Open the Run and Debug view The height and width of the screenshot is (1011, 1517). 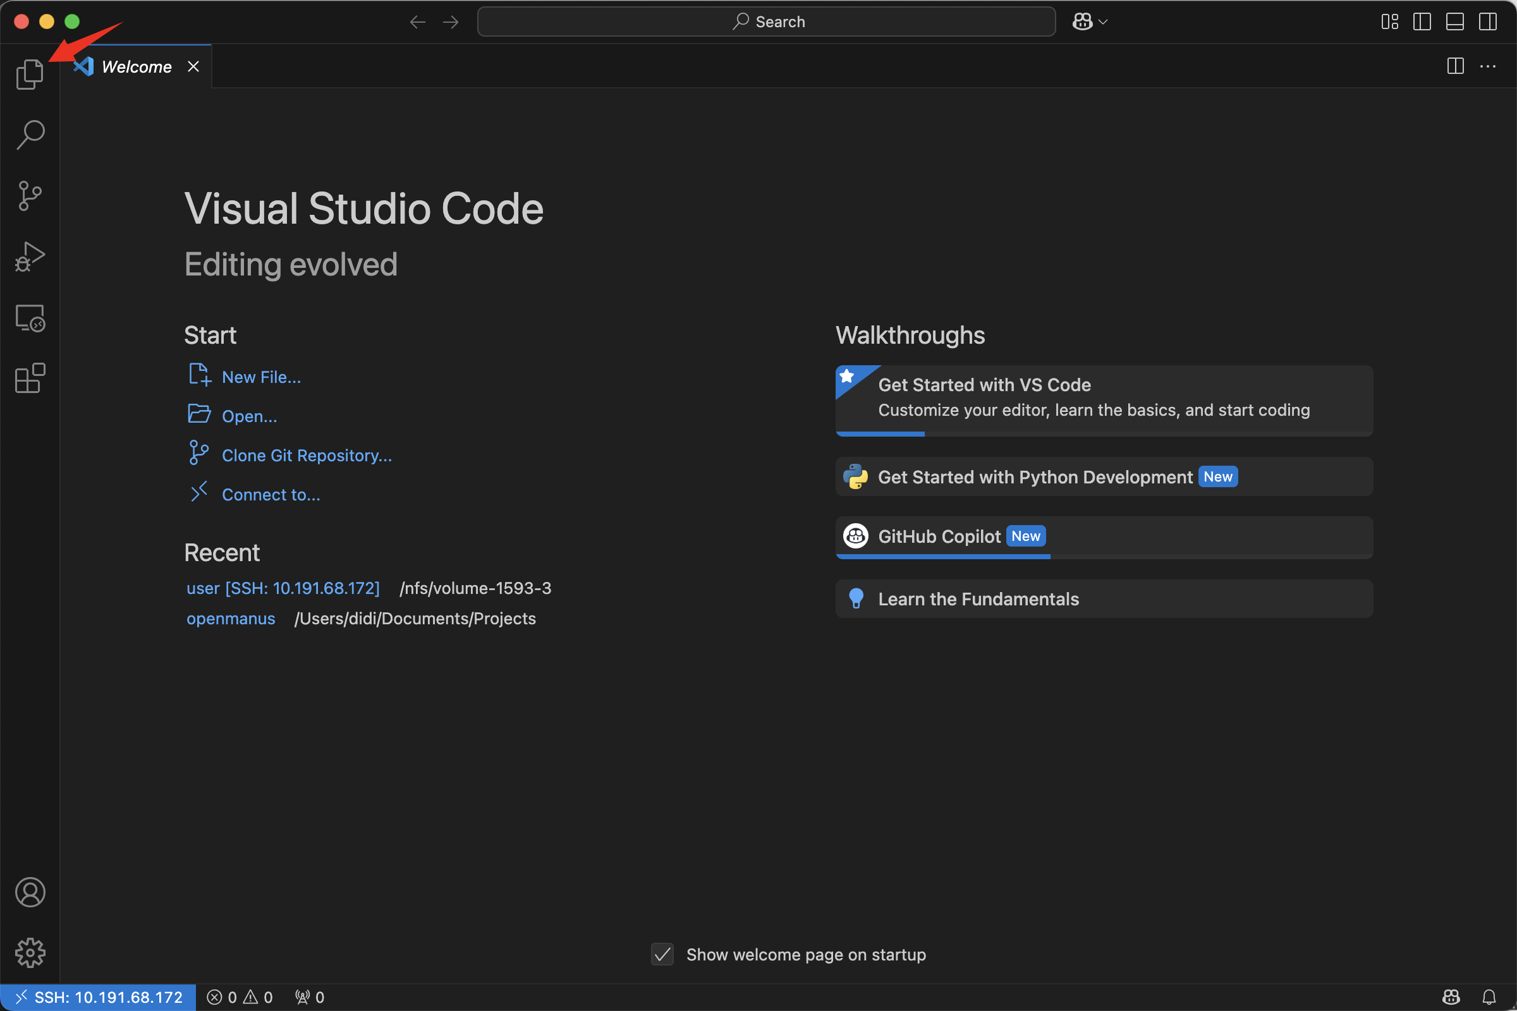(30, 256)
